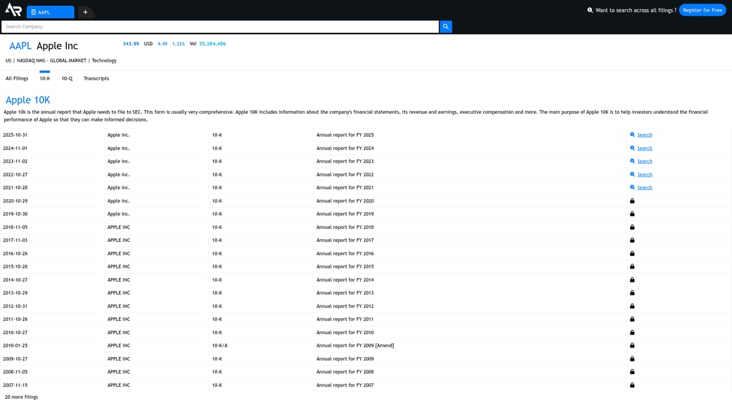This screenshot has width=732, height=412.
Task: Click Annual report for FY 2014 text
Action: pyautogui.click(x=345, y=280)
